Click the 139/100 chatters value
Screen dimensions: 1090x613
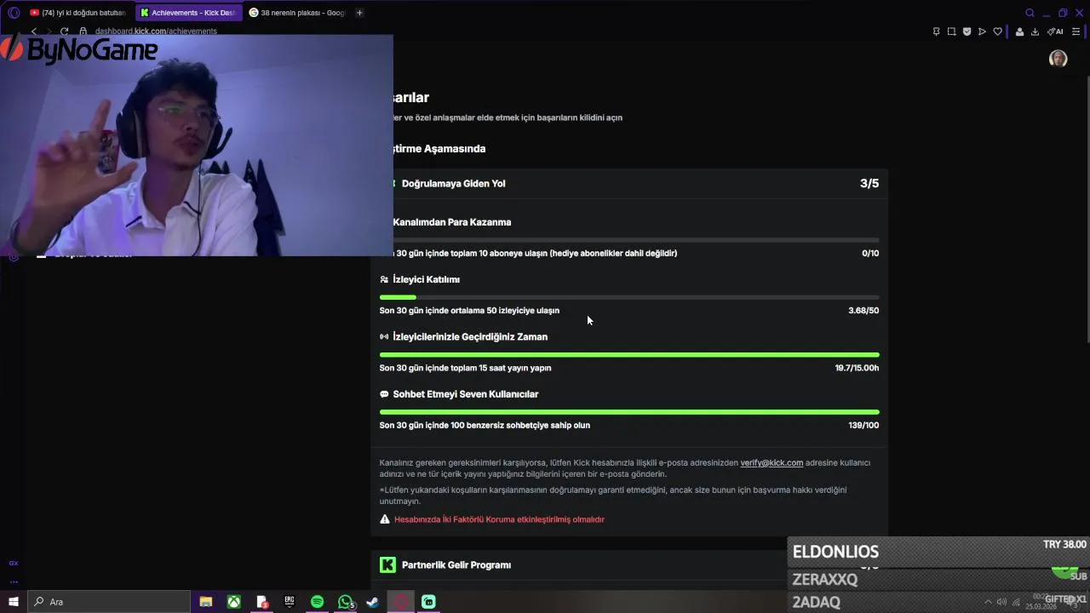[863, 425]
